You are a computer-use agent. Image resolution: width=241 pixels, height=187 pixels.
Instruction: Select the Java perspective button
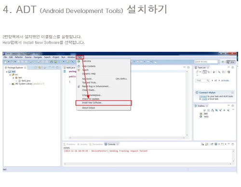click(231, 62)
